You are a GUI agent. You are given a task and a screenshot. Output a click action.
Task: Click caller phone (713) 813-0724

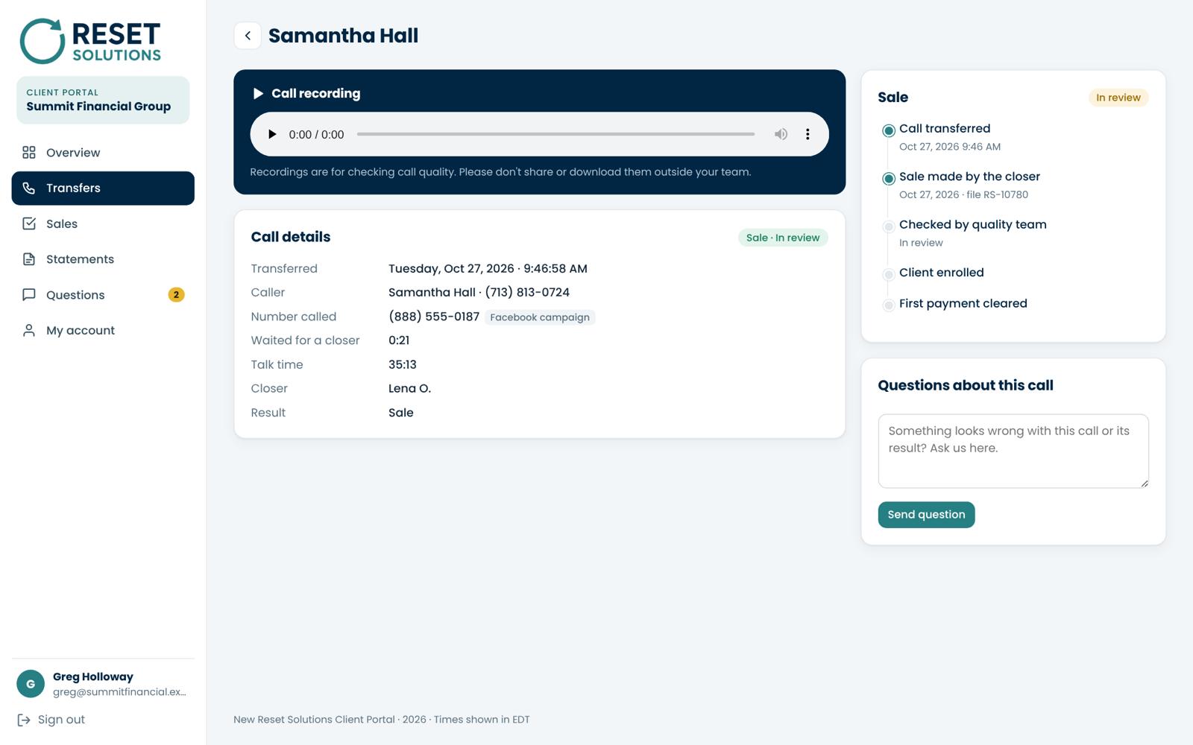click(527, 293)
